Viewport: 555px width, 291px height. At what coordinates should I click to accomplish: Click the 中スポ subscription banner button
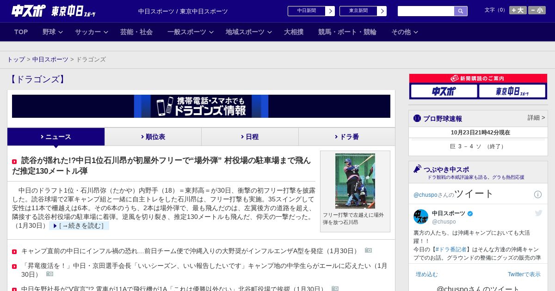pyautogui.click(x=444, y=91)
